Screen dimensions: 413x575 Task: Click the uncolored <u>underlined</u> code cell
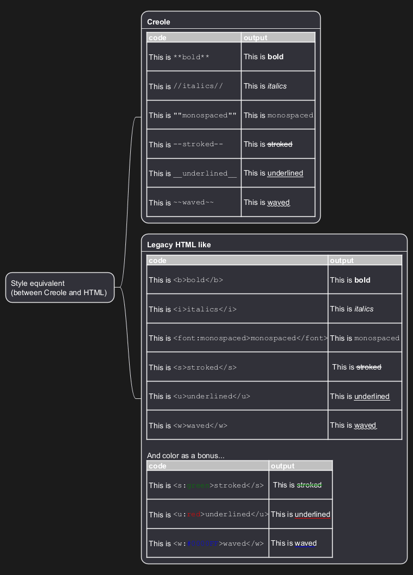(x=237, y=396)
